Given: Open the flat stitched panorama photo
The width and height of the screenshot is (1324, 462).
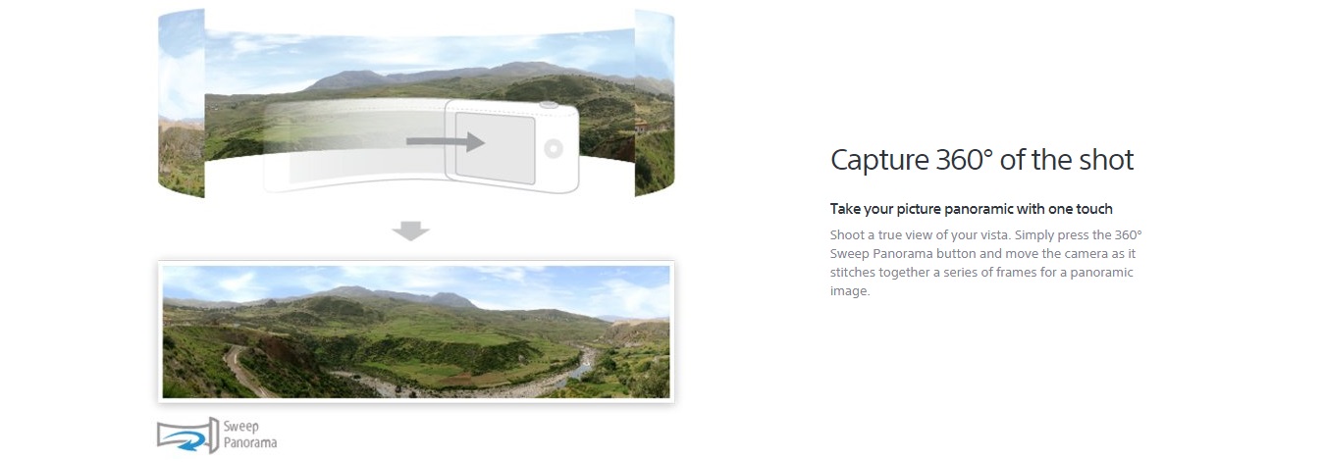Looking at the screenshot, I should (x=415, y=332).
